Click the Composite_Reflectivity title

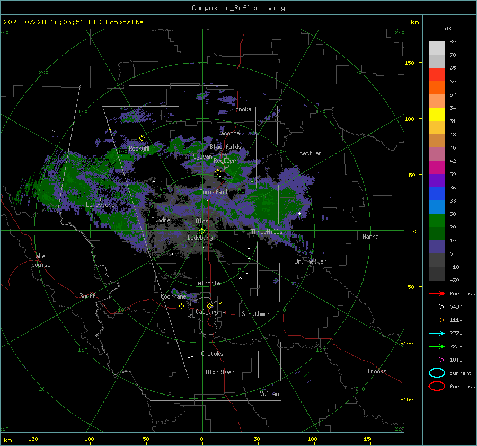[x=238, y=8]
